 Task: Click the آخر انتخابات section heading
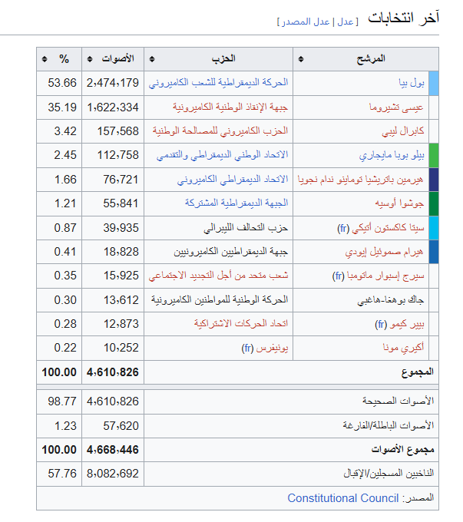403,18
